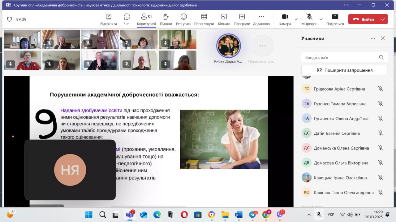The height and width of the screenshot is (222, 396).
Task: Click the Share (Поділитися) screen icon
Action: tap(335, 17)
